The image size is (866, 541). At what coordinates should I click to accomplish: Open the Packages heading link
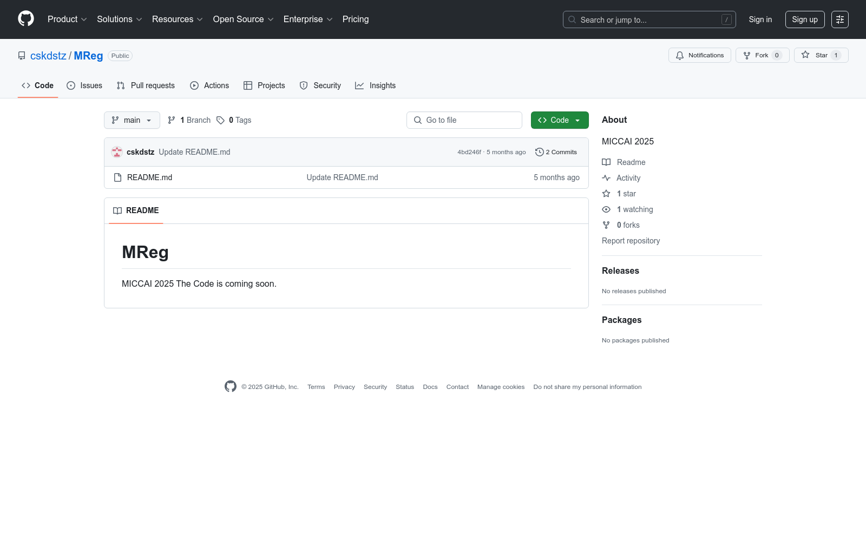[621, 320]
